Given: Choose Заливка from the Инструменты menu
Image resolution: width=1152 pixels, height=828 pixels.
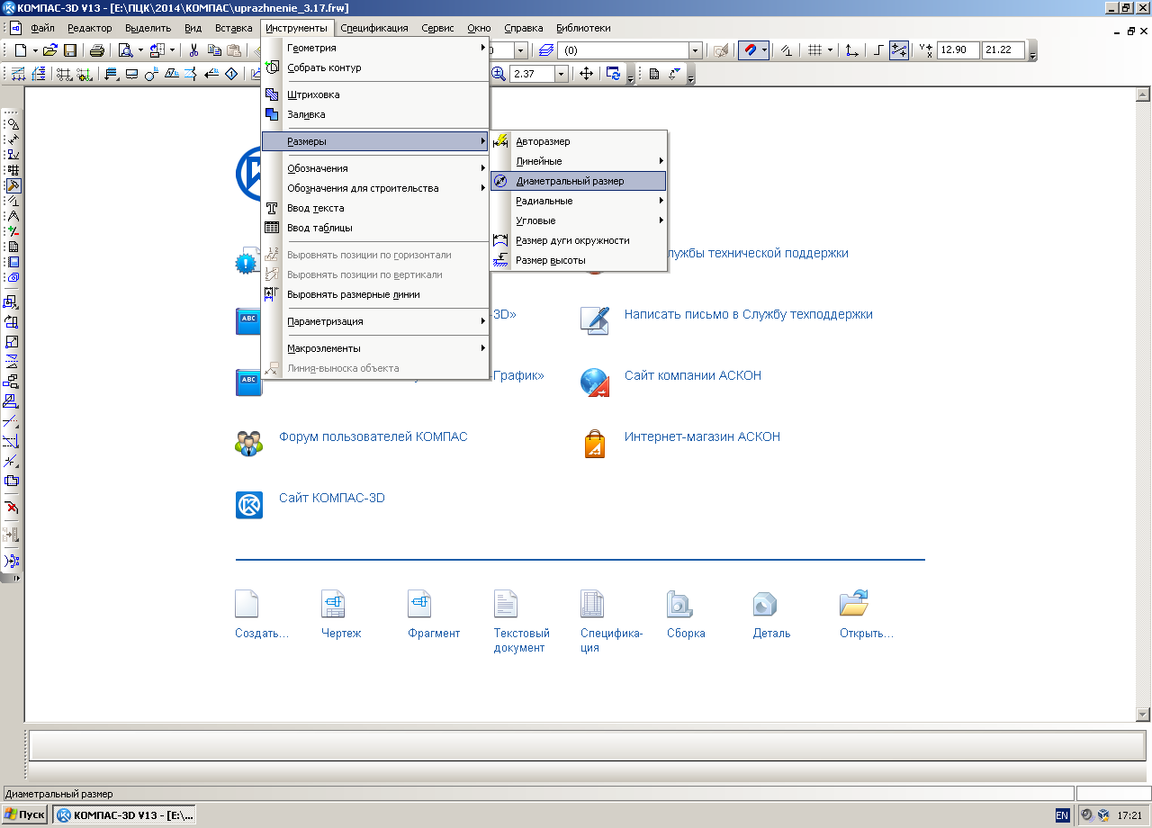Looking at the screenshot, I should tap(375, 114).
